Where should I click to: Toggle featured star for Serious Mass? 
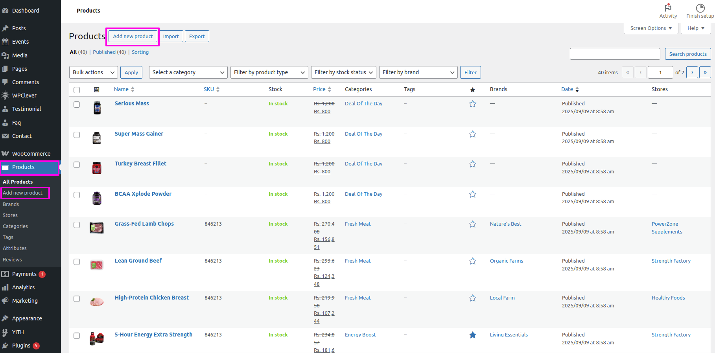pos(473,104)
